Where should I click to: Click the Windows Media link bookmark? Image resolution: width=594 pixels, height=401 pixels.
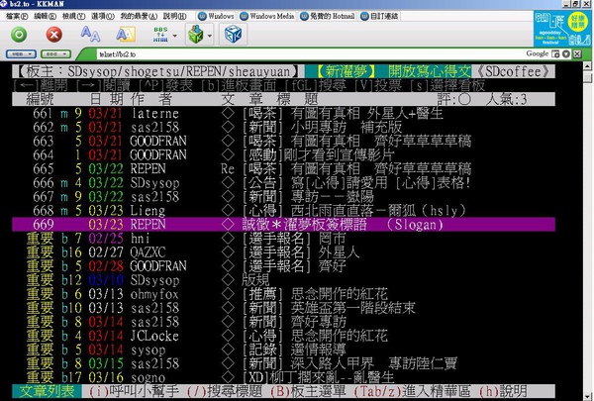pos(267,16)
